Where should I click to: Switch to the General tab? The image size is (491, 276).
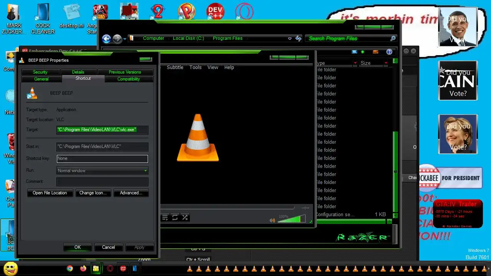(41, 79)
